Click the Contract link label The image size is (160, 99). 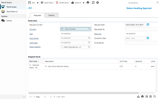33,29
